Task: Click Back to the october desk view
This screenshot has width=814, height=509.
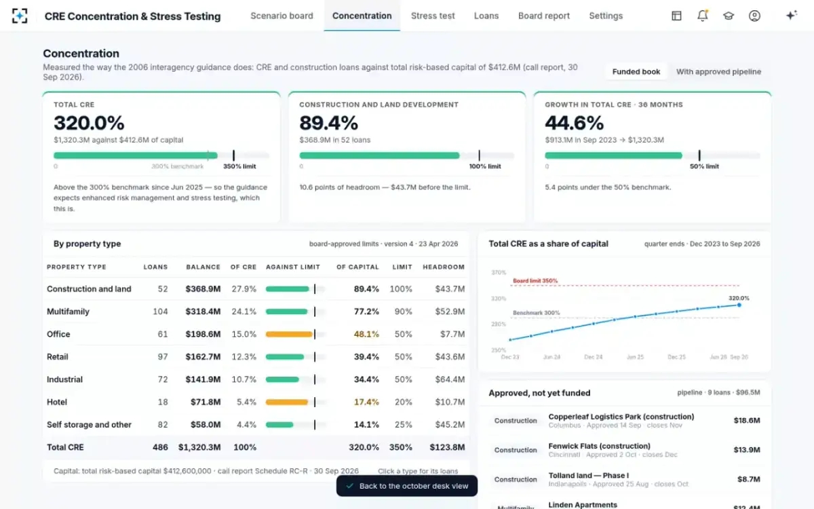Action: [x=407, y=486]
